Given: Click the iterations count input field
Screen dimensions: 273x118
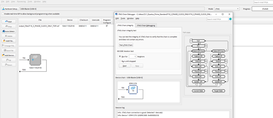Looking at the screenshot, I should (x=133, y=56).
